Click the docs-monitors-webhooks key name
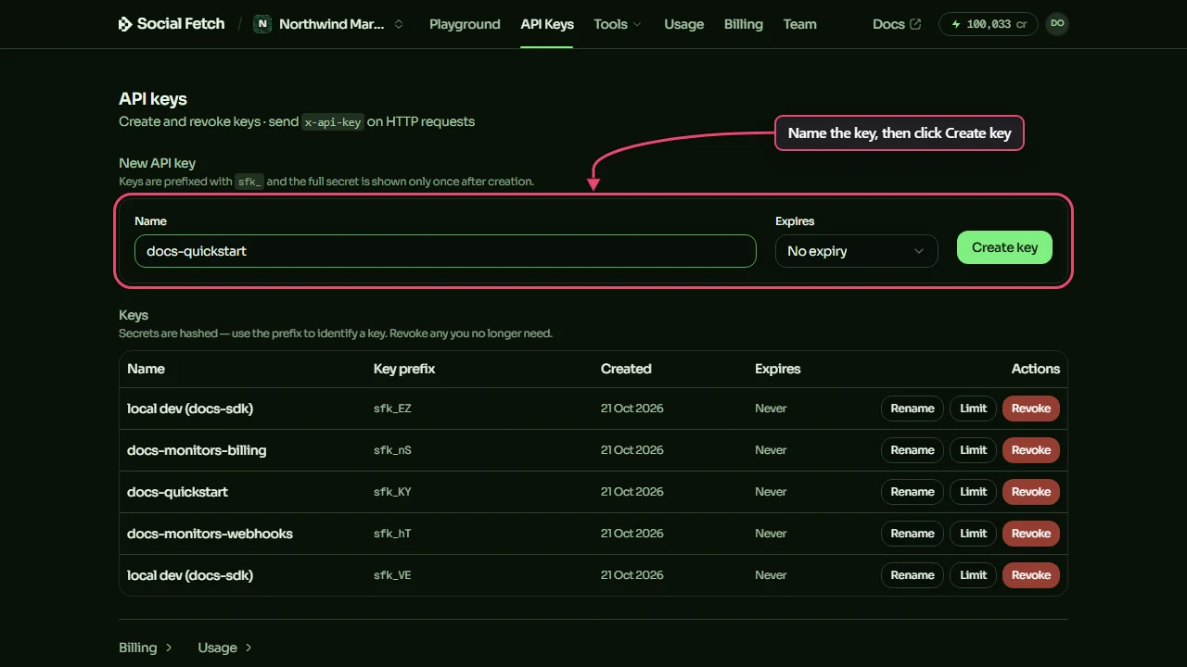The image size is (1187, 667). pyautogui.click(x=210, y=534)
